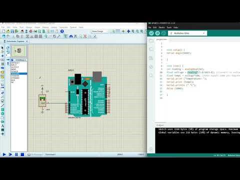Open Proteus Home page icon
240x180 pixels.
[x=22, y=31]
